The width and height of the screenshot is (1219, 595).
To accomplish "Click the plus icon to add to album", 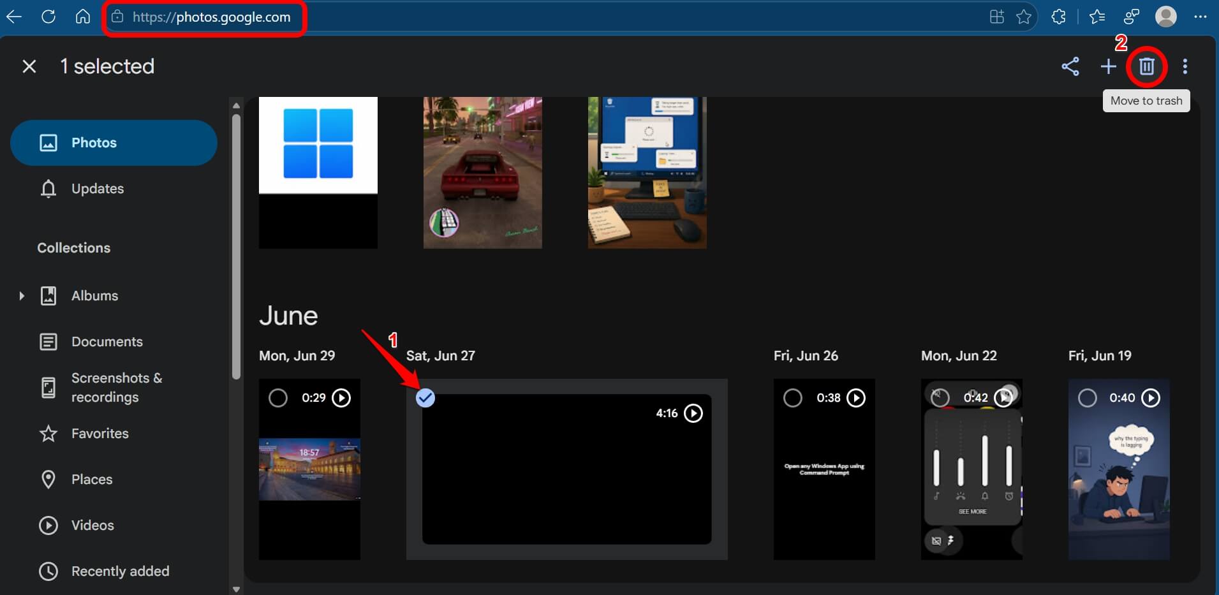I will (1109, 66).
